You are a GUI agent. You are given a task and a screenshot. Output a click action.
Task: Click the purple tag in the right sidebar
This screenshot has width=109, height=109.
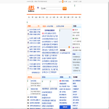click(73, 47)
